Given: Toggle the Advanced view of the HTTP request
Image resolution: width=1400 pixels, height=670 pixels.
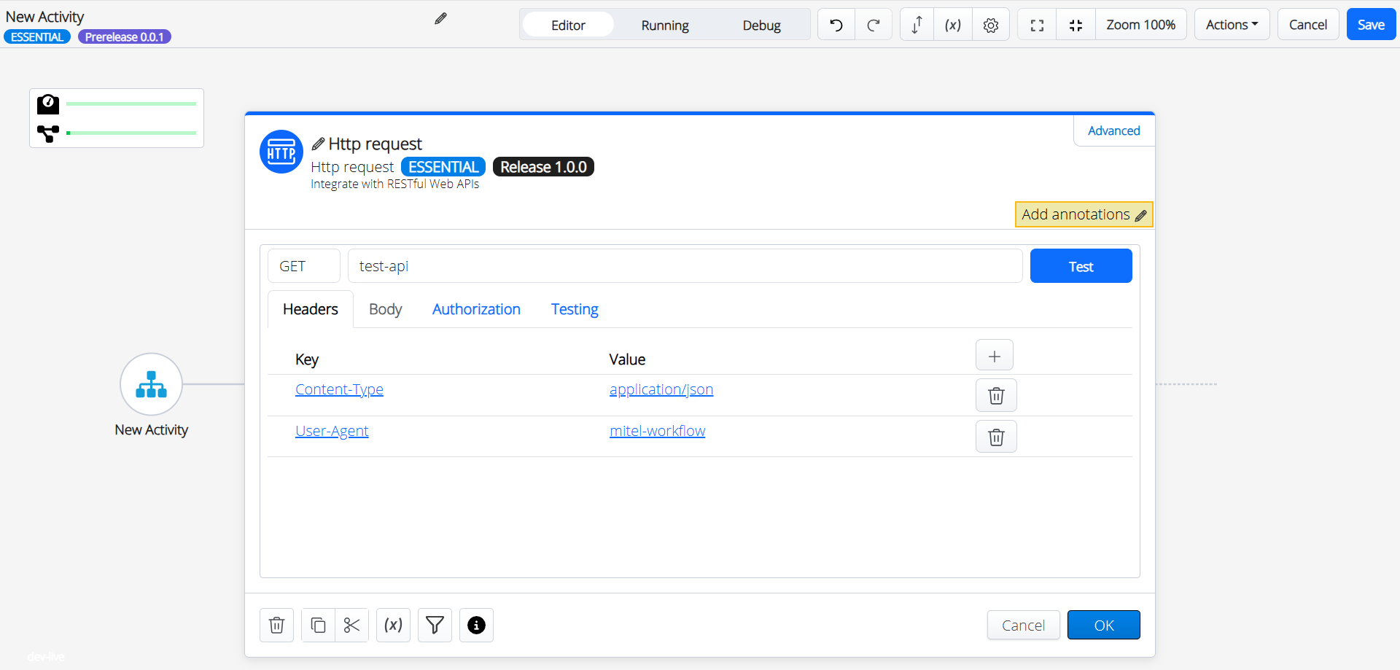Looking at the screenshot, I should 1113,131.
